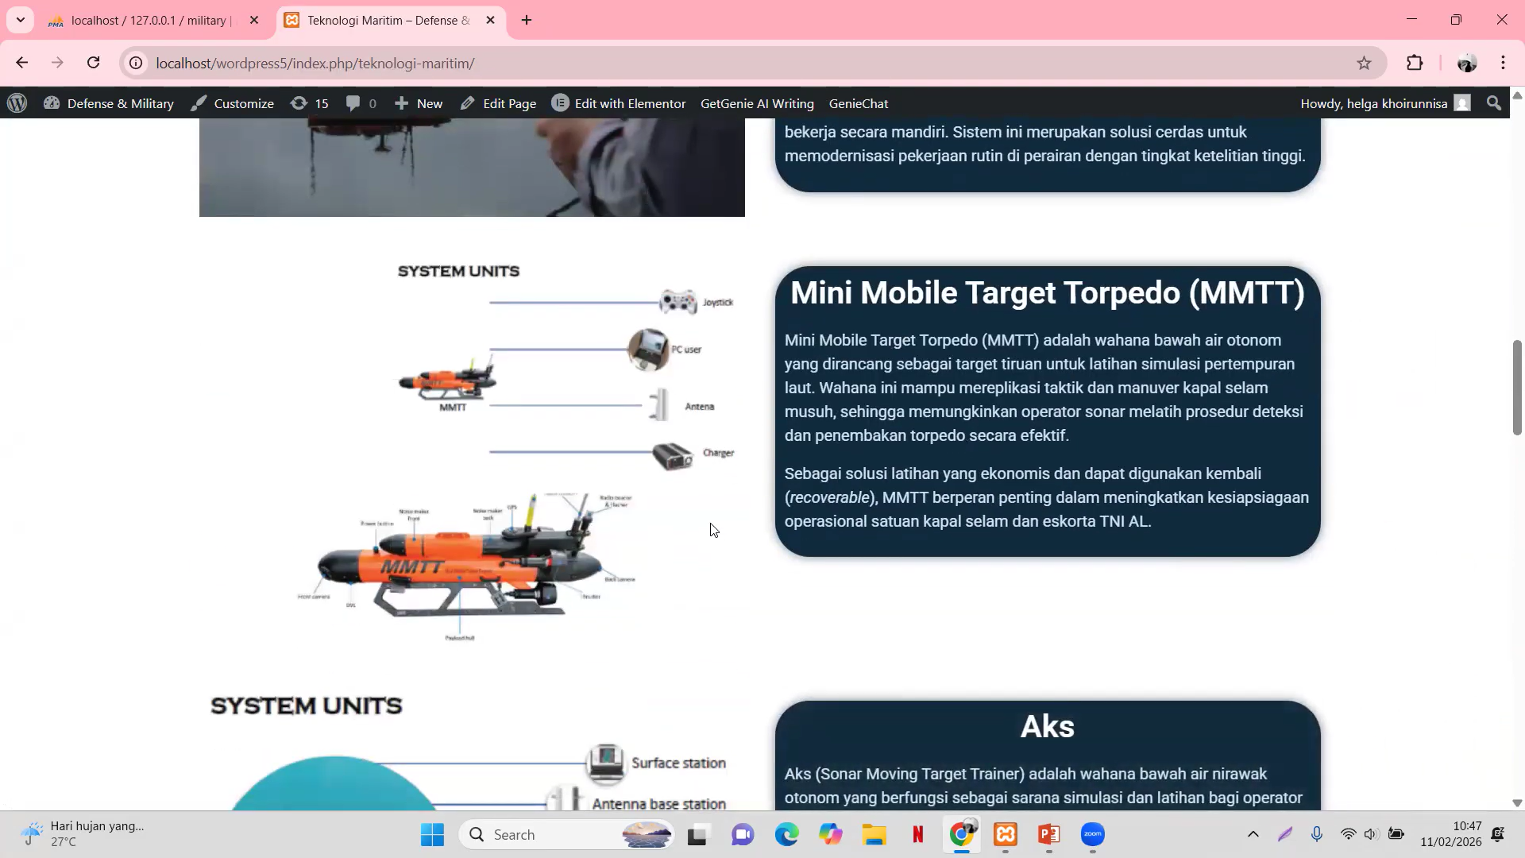Open the admin bar search icon
Screen dimensions: 1525x858
pyautogui.click(x=1493, y=103)
